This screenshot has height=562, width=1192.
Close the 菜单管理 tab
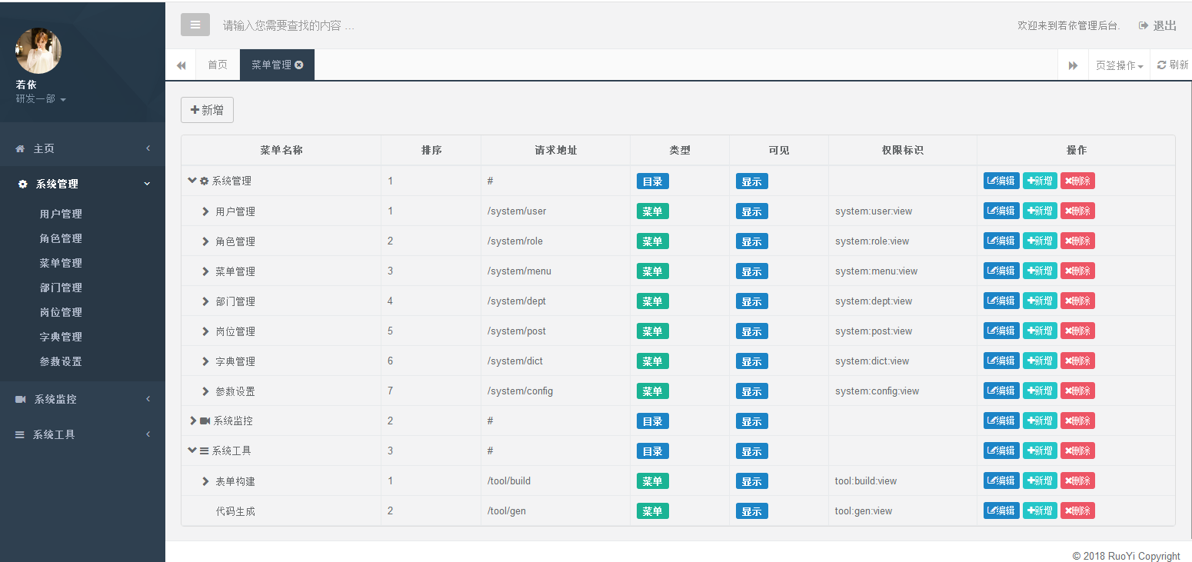pyautogui.click(x=299, y=65)
